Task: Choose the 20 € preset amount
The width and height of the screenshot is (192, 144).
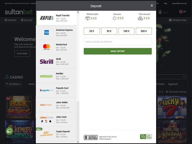Action: [x=91, y=31]
